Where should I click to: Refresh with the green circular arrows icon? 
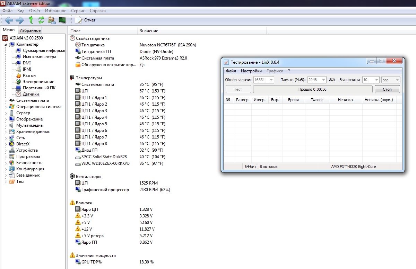coord(41,20)
